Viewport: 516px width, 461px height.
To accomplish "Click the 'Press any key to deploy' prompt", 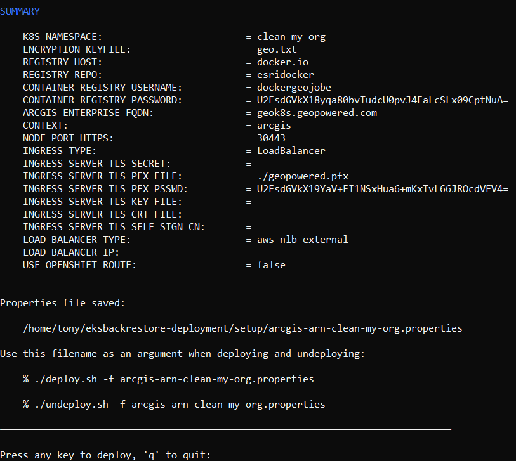I will [105, 455].
